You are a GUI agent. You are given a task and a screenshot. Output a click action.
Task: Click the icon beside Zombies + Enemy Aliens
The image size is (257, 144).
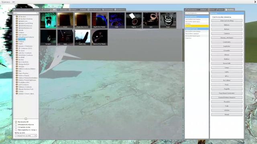pos(17,94)
